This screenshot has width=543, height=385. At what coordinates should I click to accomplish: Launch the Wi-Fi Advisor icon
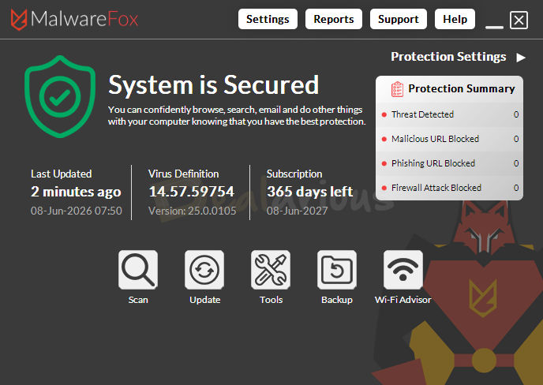(403, 270)
